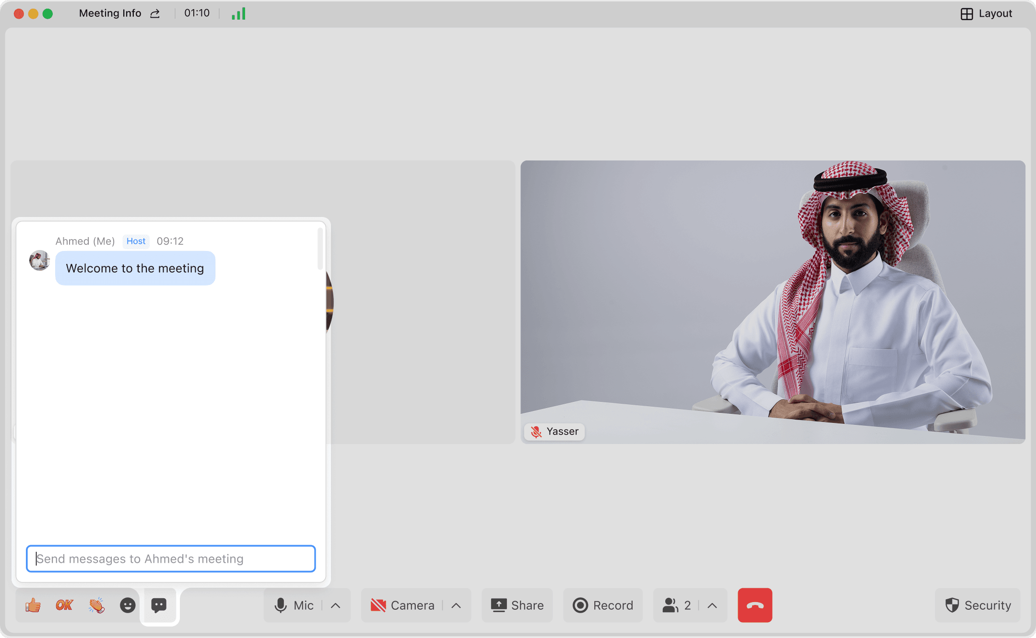
Task: Open the Layout menu
Action: pyautogui.click(x=986, y=13)
